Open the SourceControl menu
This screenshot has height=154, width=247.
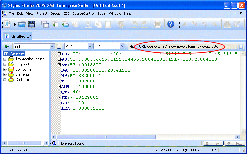point(83,13)
